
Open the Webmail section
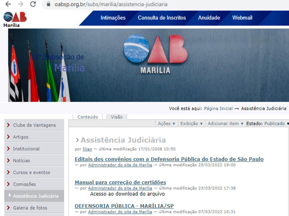pos(242,17)
